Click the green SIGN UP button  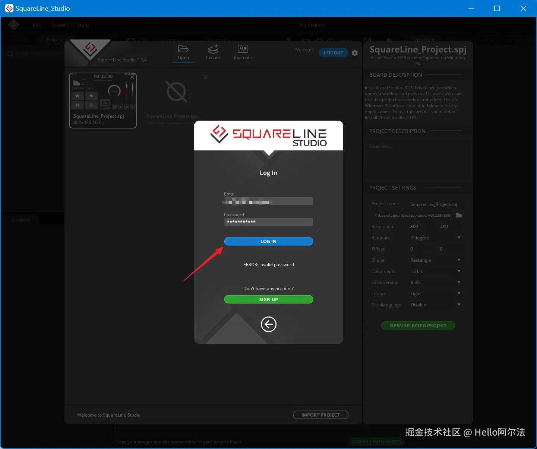point(268,299)
